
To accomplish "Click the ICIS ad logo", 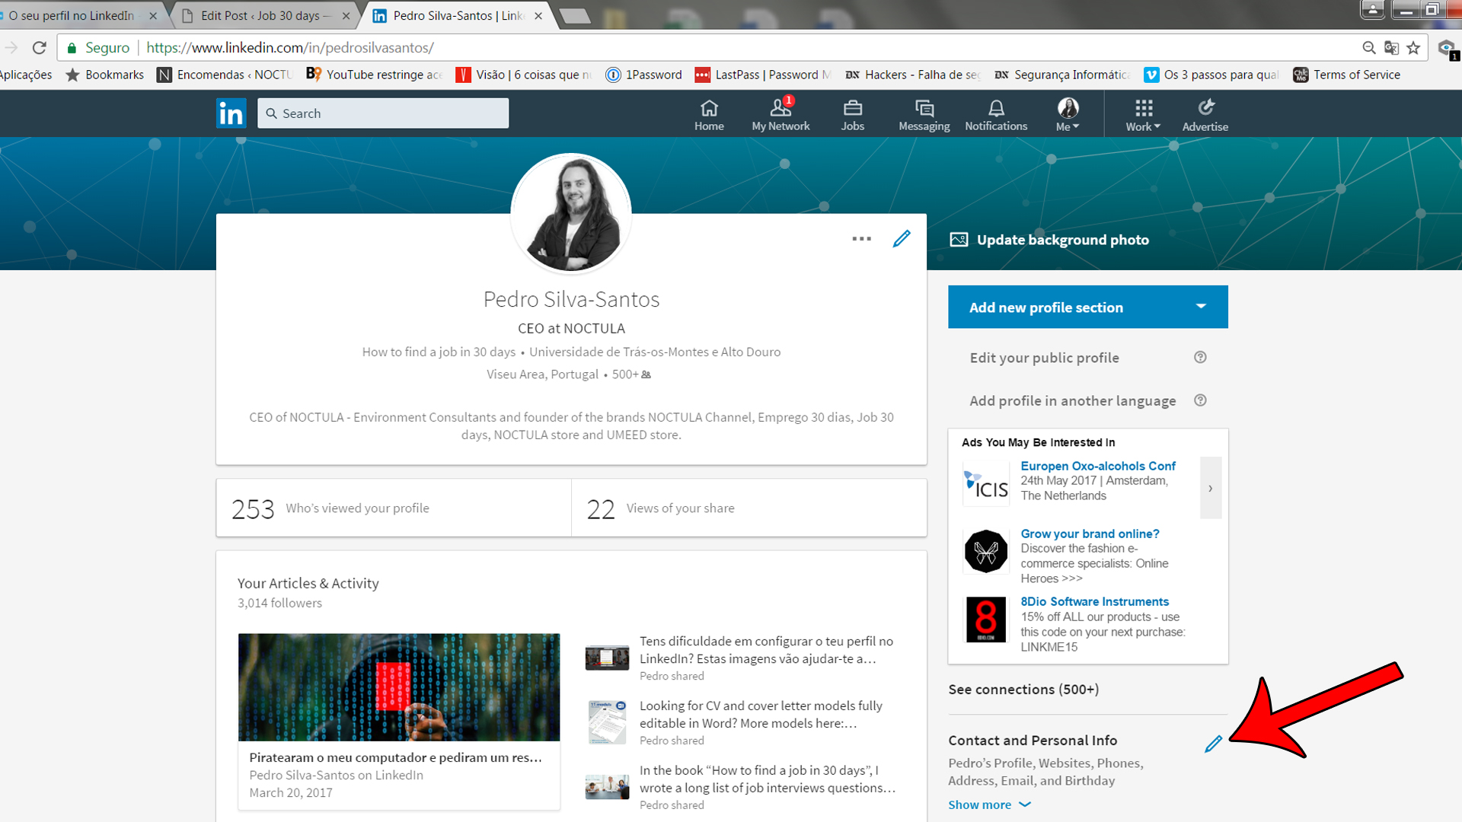I will [985, 483].
